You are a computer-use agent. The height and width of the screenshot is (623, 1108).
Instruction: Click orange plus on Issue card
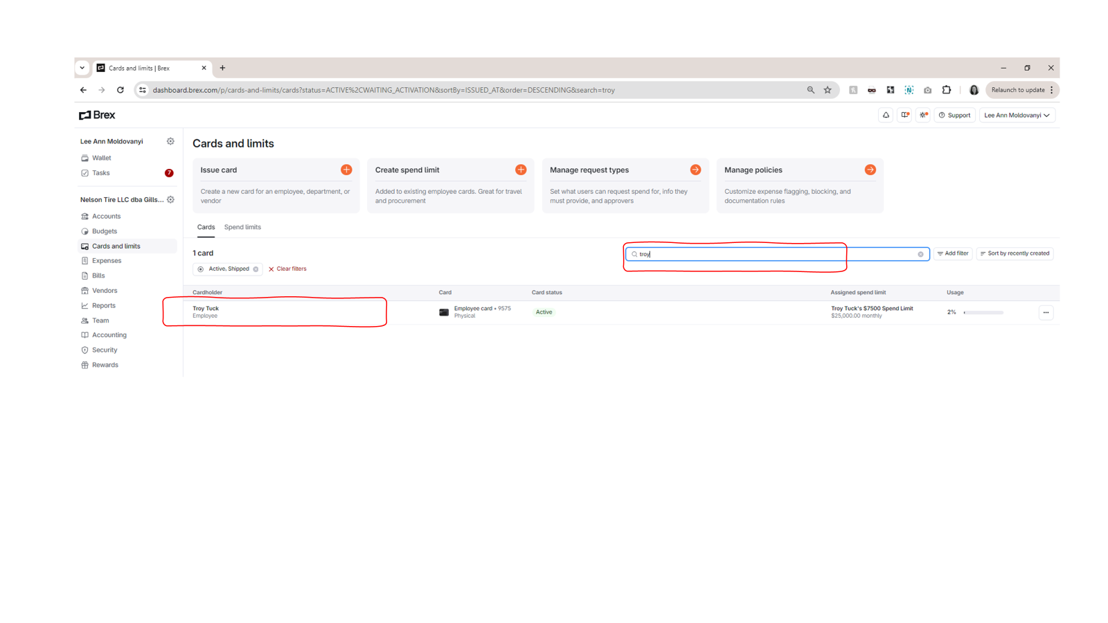coord(346,170)
